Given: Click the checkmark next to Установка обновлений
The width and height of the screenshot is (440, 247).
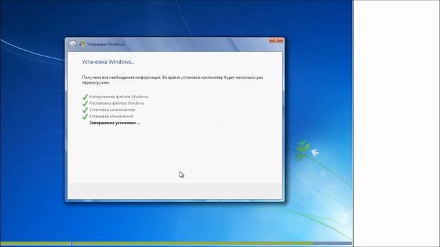Looking at the screenshot, I should (x=85, y=117).
